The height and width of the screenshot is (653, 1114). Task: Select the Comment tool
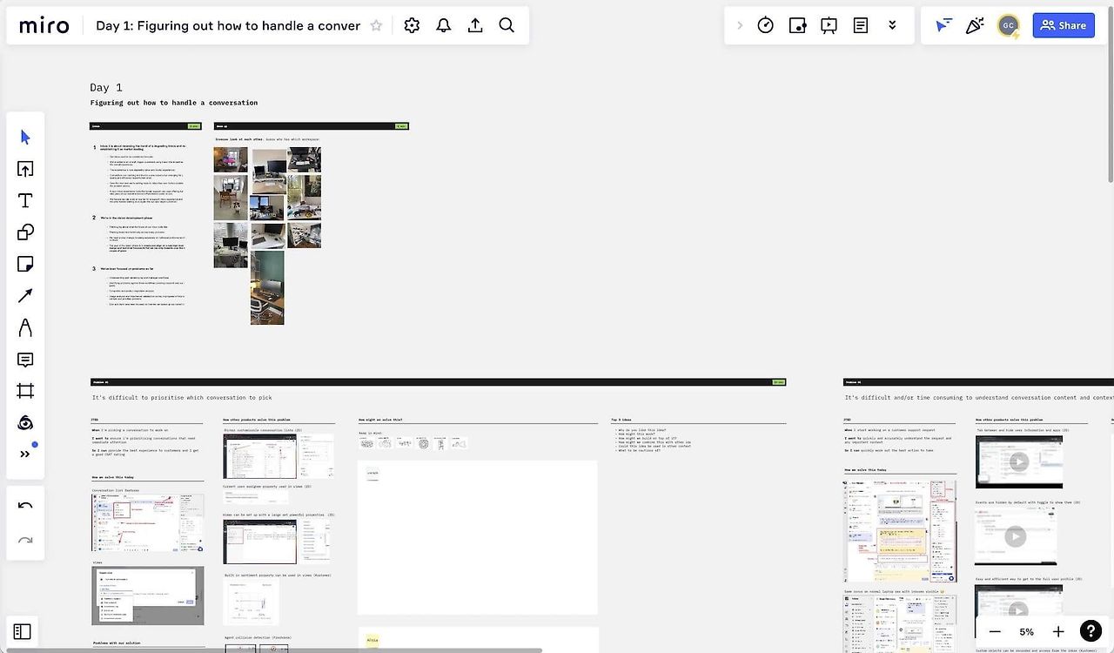25,360
